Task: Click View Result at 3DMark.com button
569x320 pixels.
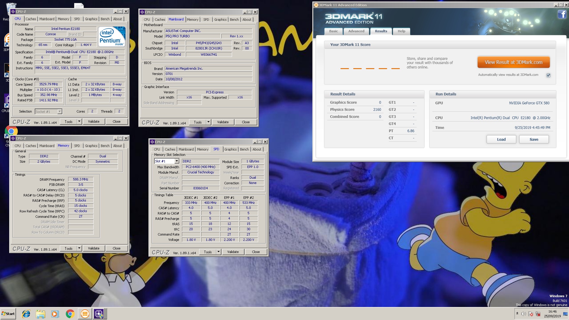Action: (x=514, y=62)
